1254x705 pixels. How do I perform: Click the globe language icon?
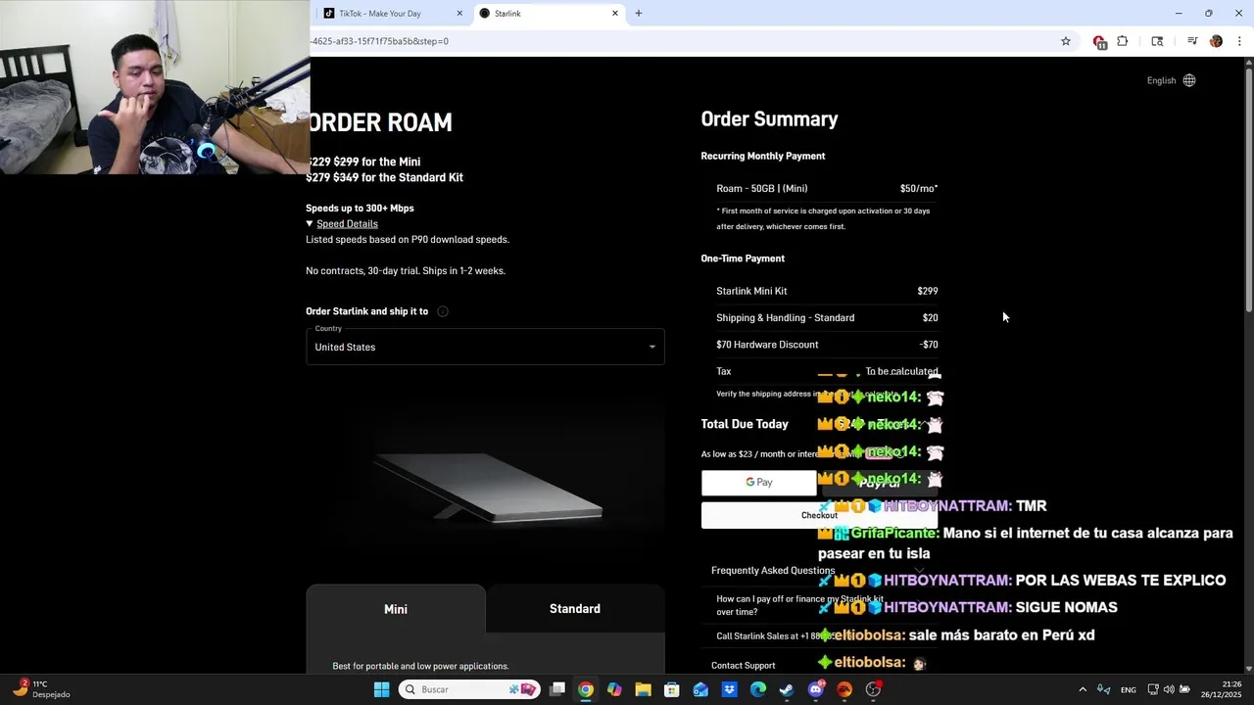[1189, 80]
